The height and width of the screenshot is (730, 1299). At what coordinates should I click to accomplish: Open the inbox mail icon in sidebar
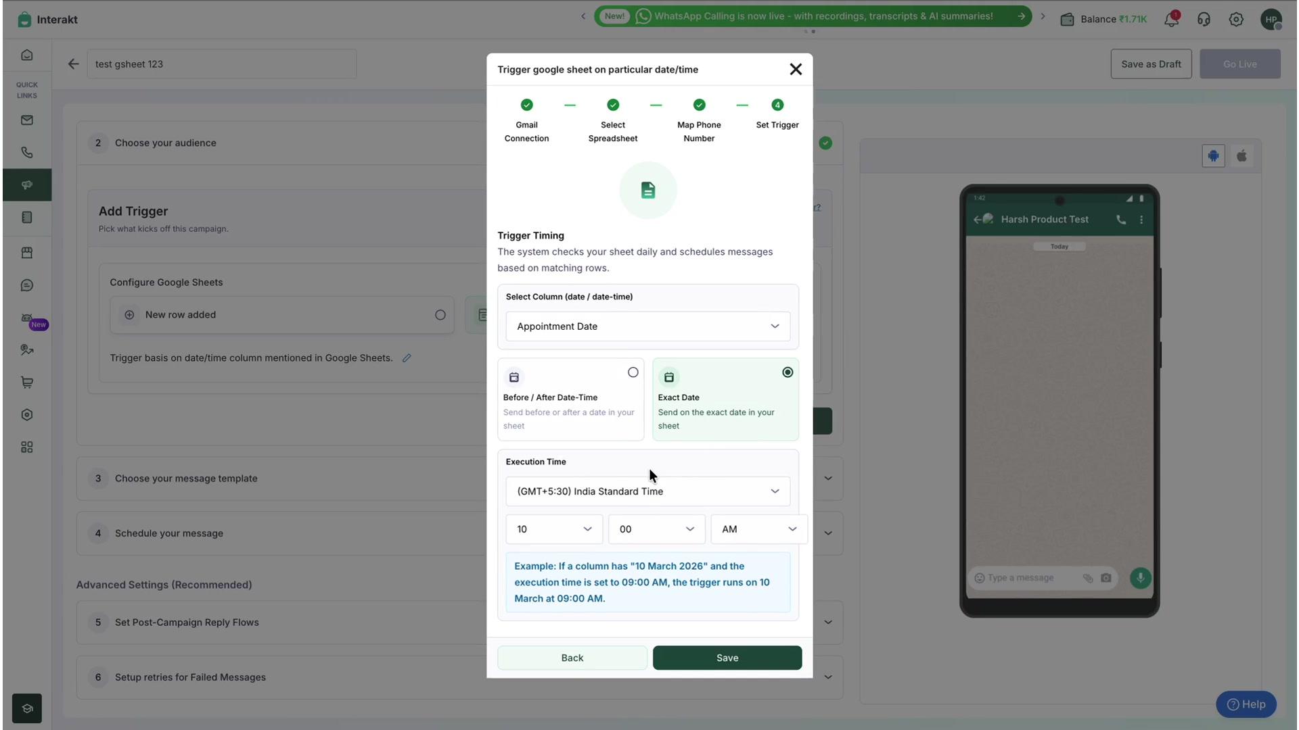[x=27, y=120]
